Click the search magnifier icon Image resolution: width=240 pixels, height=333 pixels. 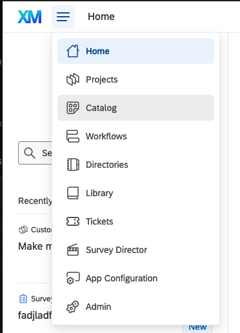tap(30, 153)
